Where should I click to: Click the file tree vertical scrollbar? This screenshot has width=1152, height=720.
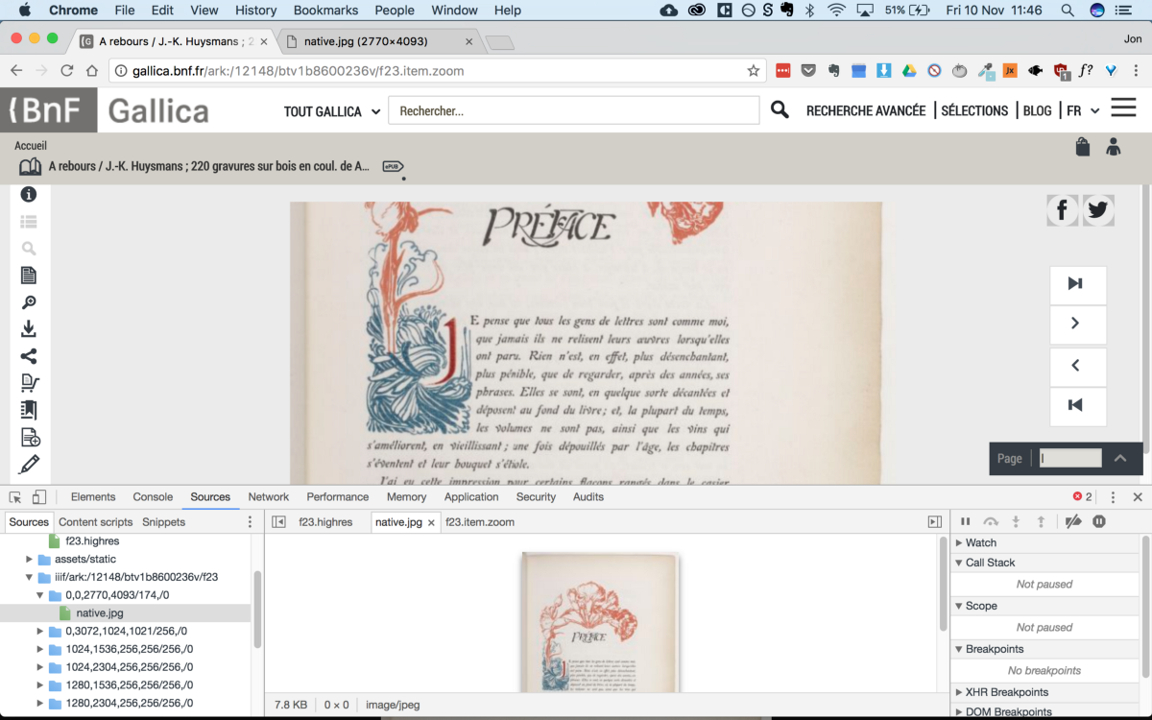[257, 611]
